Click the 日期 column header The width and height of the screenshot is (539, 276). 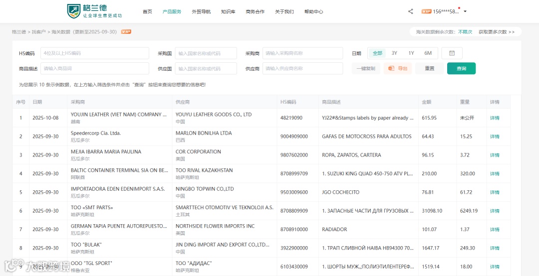(37, 102)
